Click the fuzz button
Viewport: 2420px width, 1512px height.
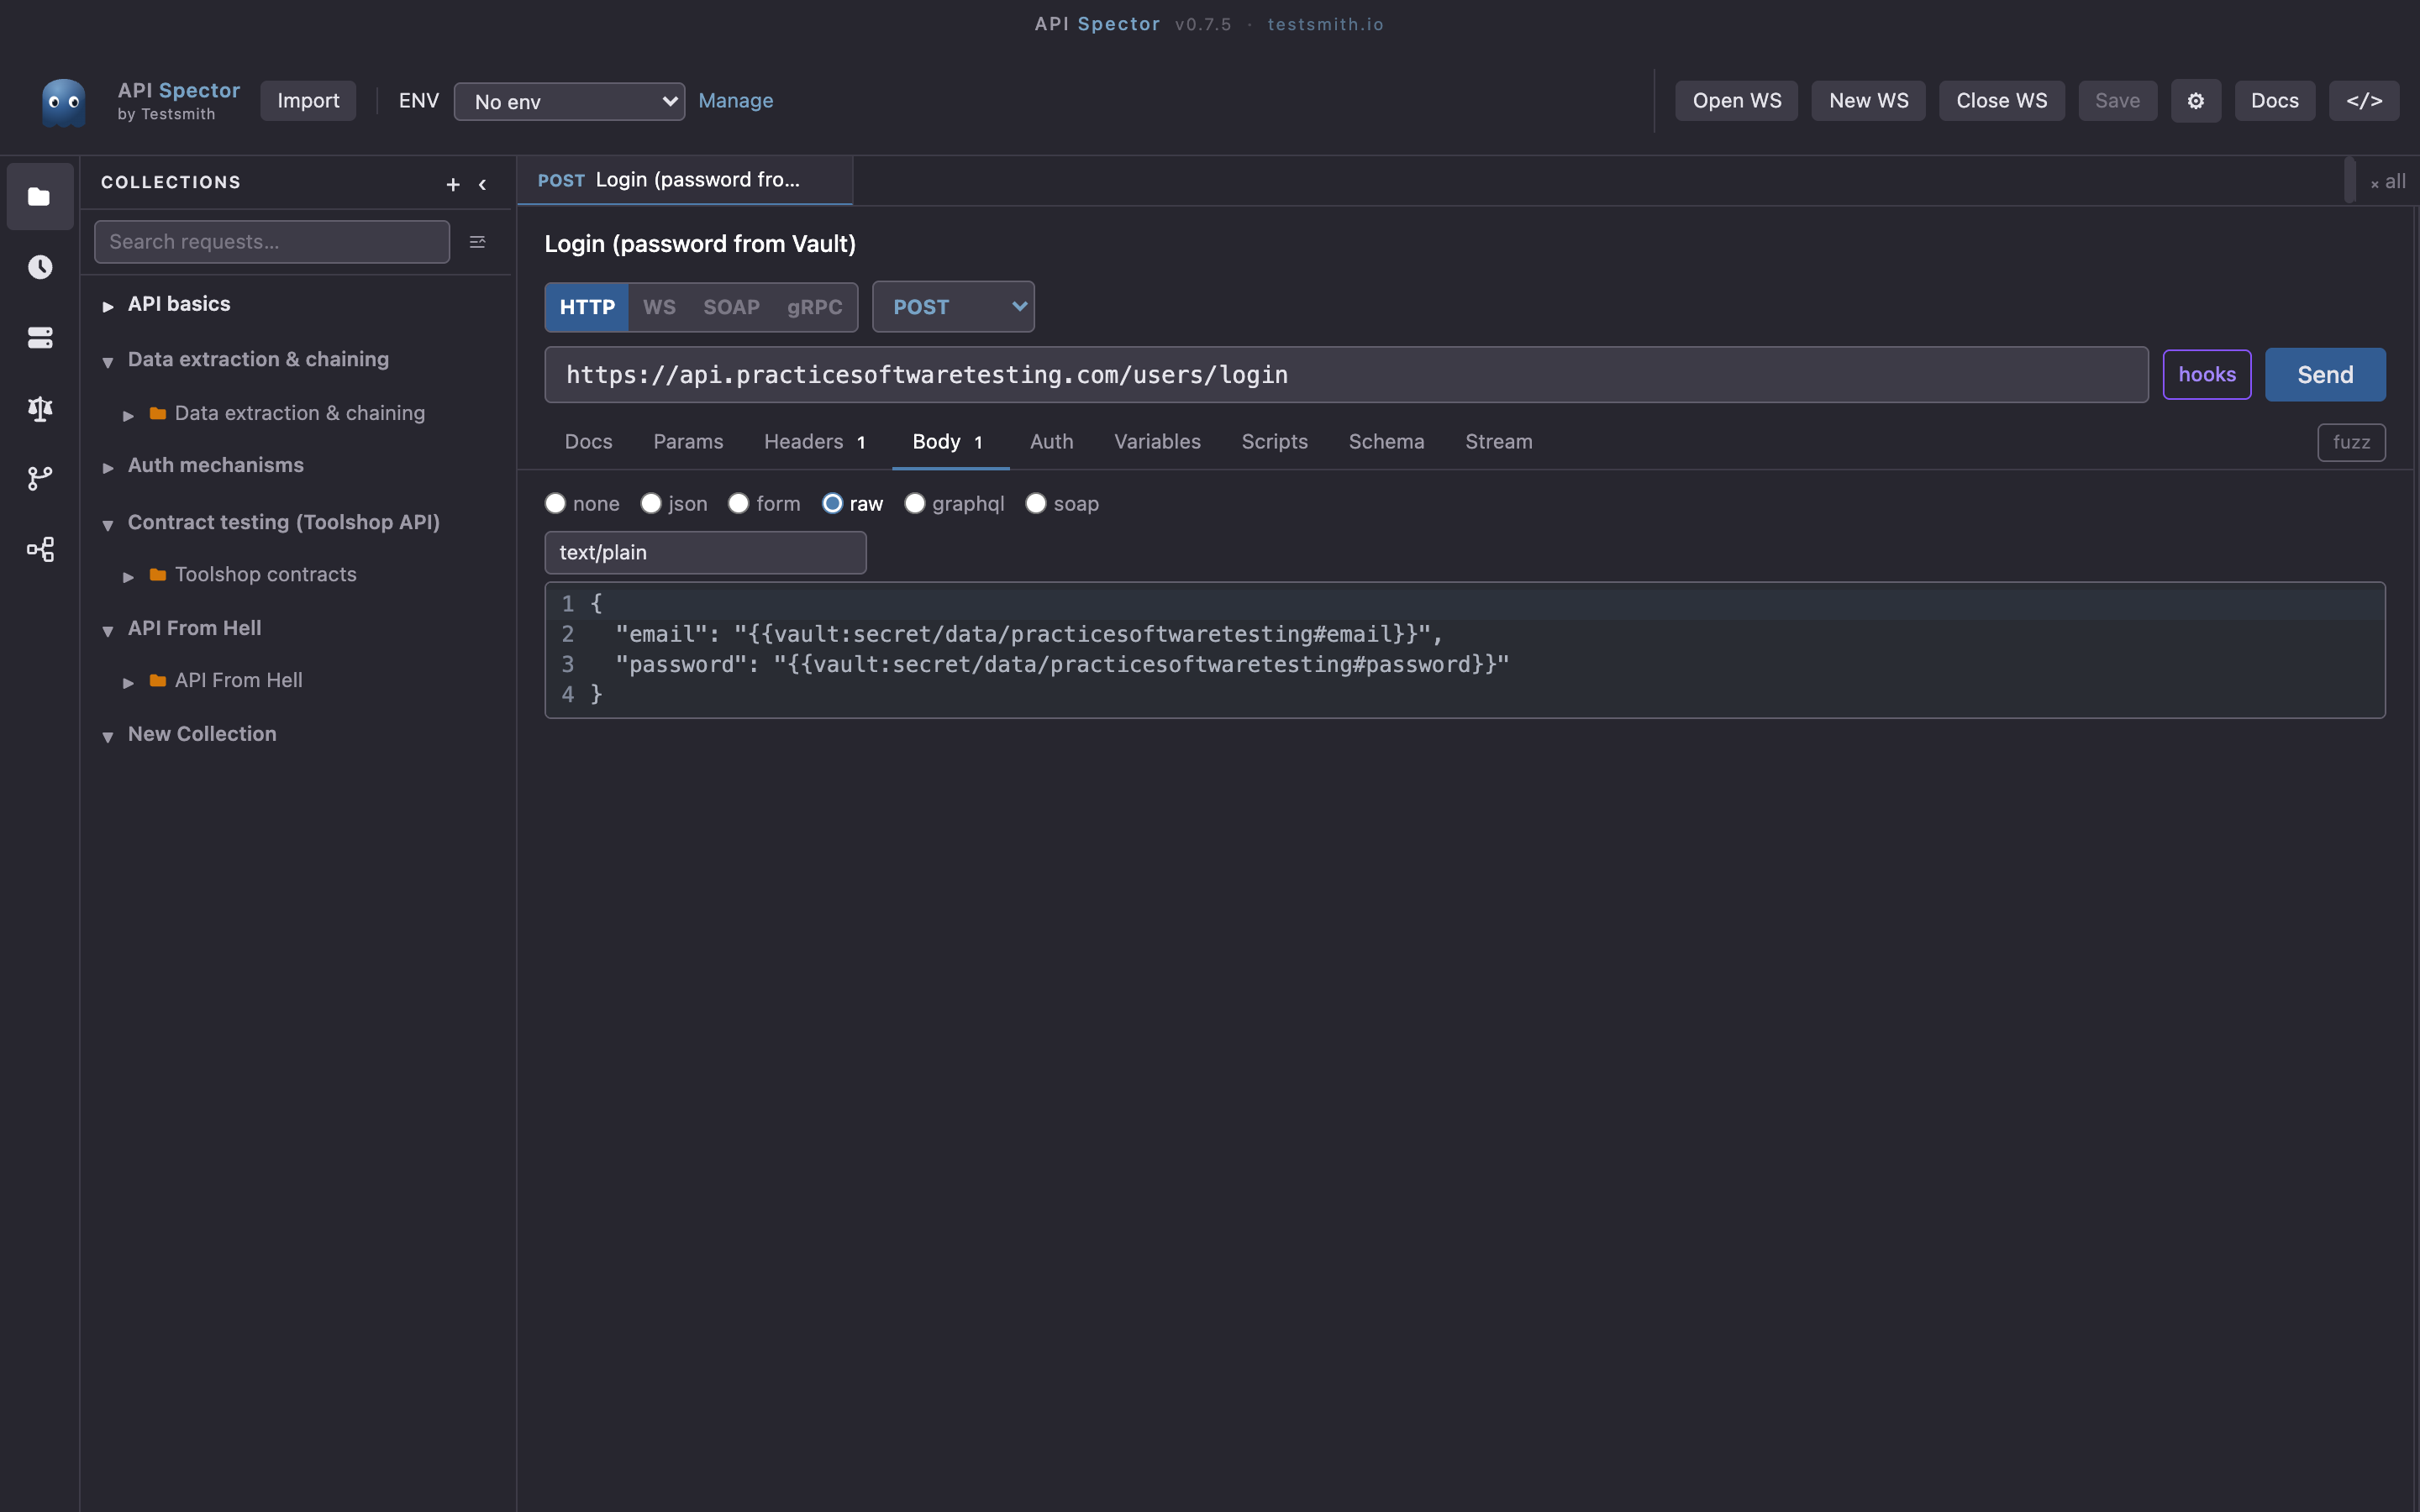[x=2351, y=443]
